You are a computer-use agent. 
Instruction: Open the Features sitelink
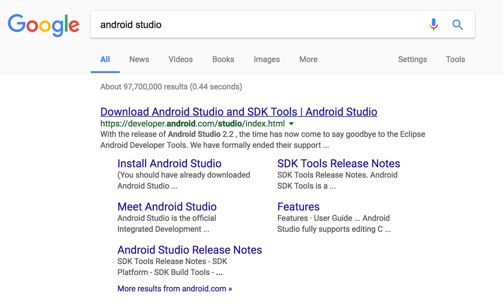click(x=298, y=207)
